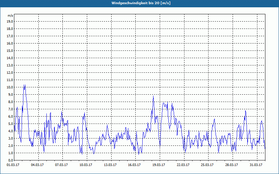This screenshot has width=279, height=174.
Task: Click the y-axis label 11,0
Action: click(10, 80)
